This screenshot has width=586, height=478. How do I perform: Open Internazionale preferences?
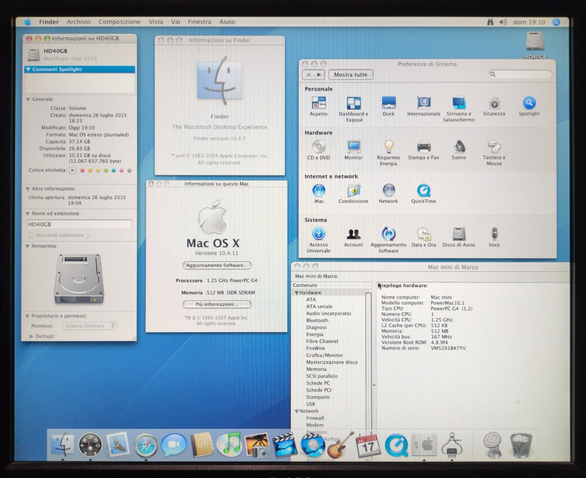[424, 106]
